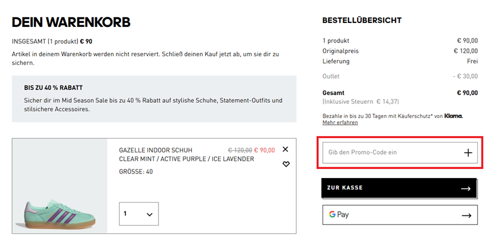This screenshot has width=488, height=239.
Task: Open the Mehr erfahren link
Action: tap(340, 122)
